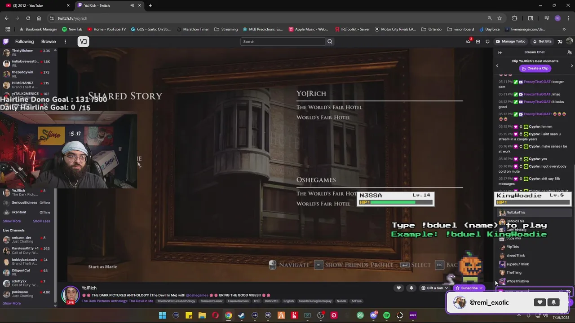Mute the Twitch tab audio icon

coord(132,5)
